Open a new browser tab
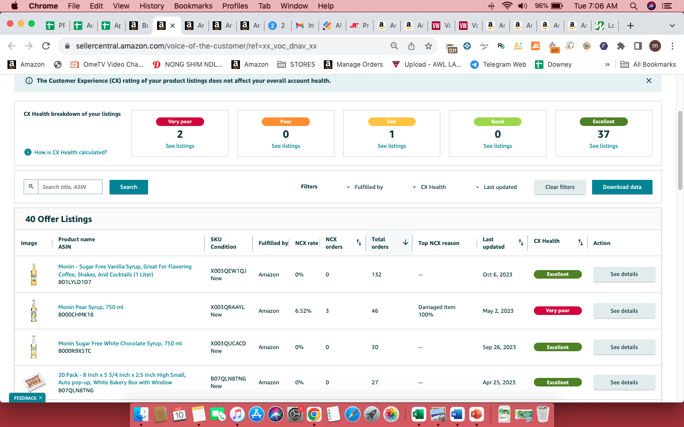 (x=631, y=26)
